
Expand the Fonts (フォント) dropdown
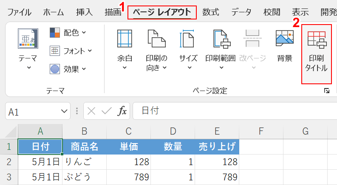71,51
